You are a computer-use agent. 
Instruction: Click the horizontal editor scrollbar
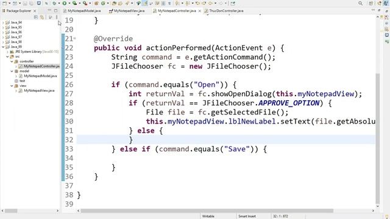pos(207,211)
